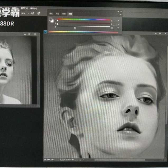Image resolution: width=168 pixels, height=168 pixels.
Task: Minimize the small reference image window
Action: pyautogui.click(x=25, y=34)
